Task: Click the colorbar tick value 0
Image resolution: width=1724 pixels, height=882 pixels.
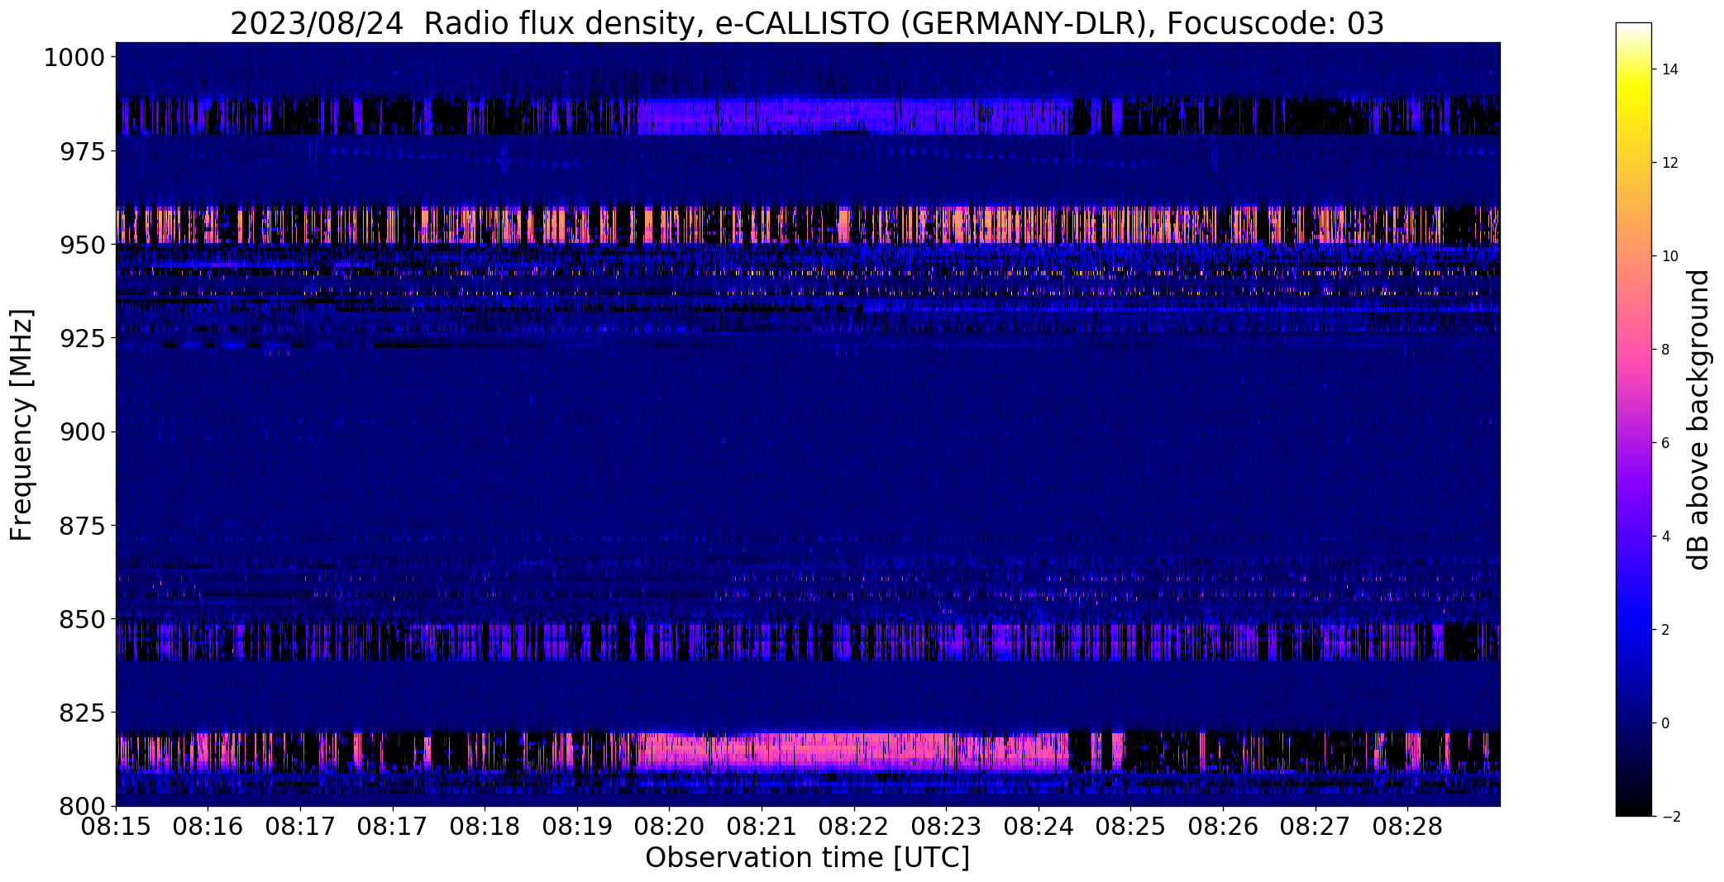Action: click(1665, 723)
